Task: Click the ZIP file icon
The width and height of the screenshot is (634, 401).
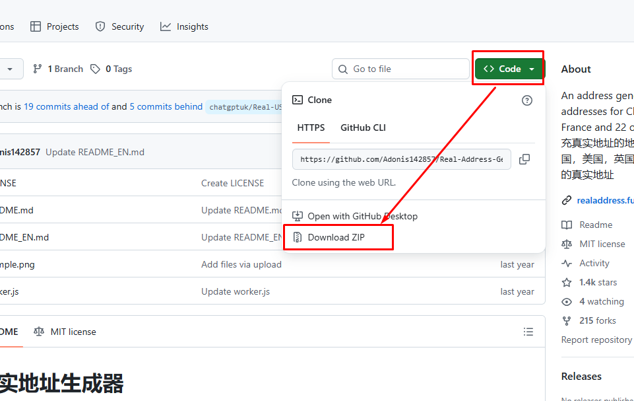Action: click(298, 237)
